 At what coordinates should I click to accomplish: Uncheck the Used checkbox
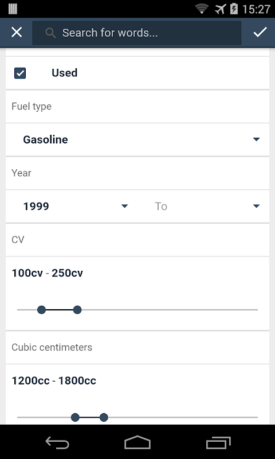[20, 73]
